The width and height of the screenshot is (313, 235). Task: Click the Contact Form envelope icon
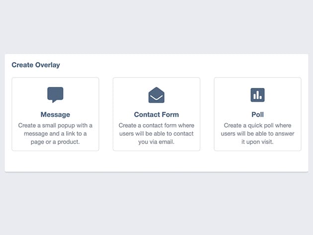click(156, 95)
